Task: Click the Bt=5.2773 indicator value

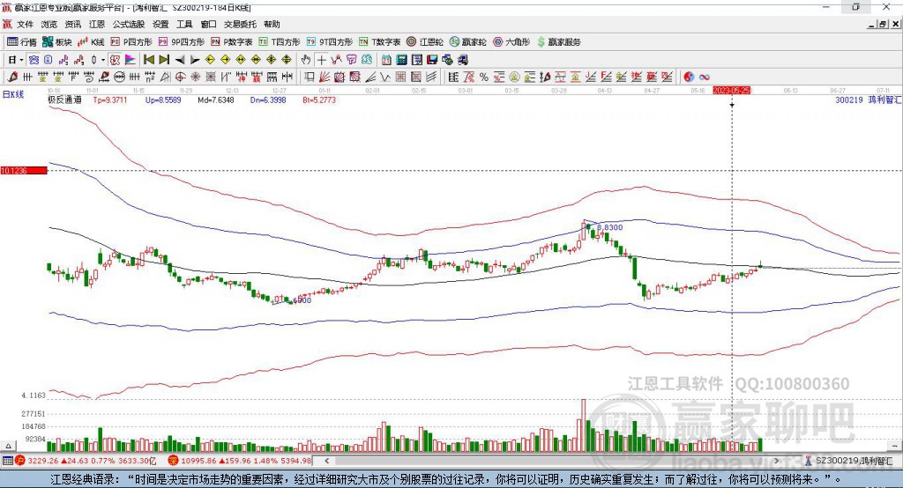Action: (x=319, y=100)
